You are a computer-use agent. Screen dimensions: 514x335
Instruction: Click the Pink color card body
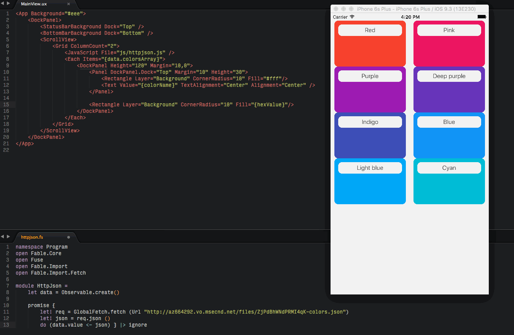449,52
